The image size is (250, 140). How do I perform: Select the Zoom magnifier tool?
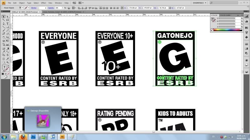(7, 63)
